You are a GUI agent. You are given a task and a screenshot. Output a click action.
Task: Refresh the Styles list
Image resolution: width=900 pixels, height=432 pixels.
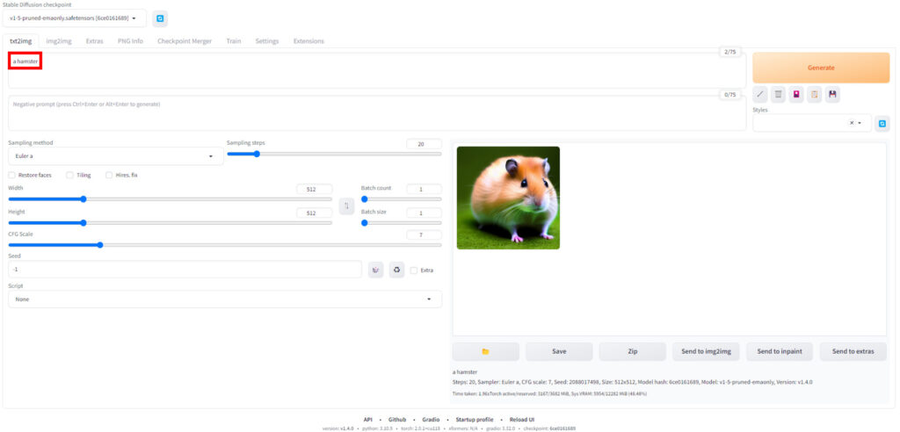[882, 124]
